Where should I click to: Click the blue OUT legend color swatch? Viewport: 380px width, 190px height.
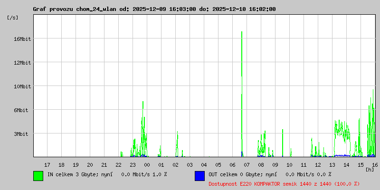pos(199,176)
